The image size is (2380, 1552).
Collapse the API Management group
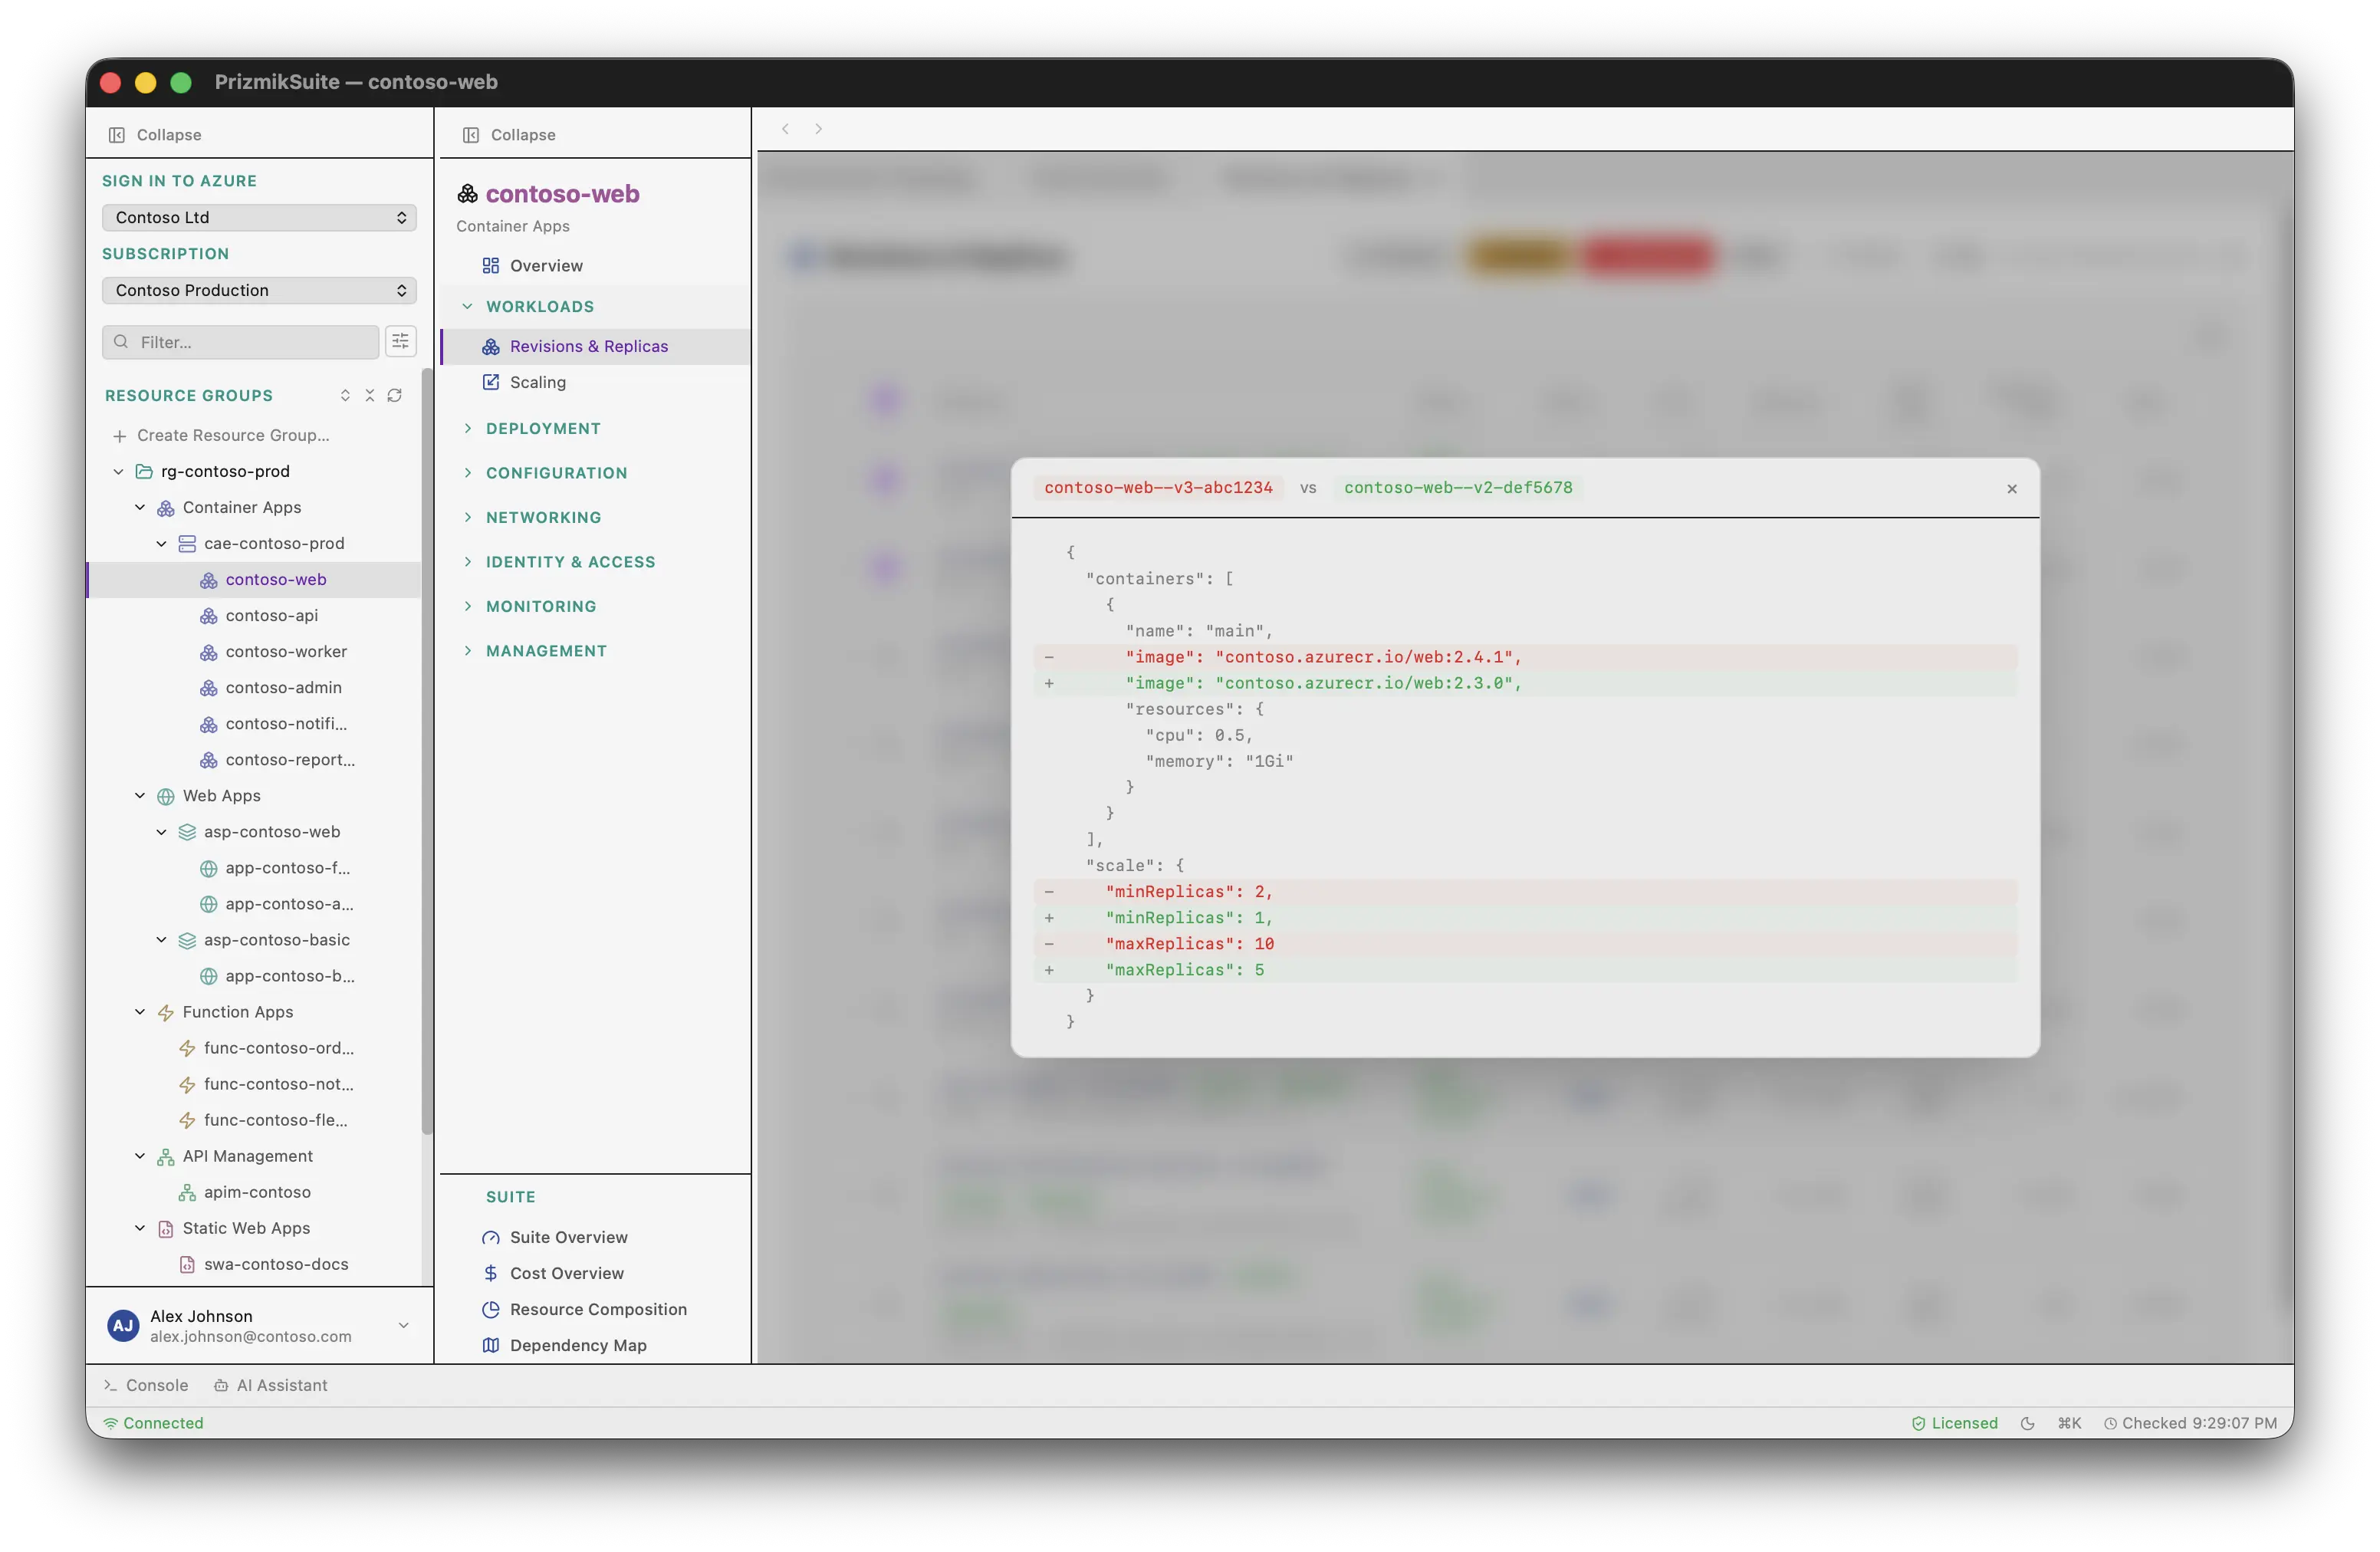[140, 1155]
